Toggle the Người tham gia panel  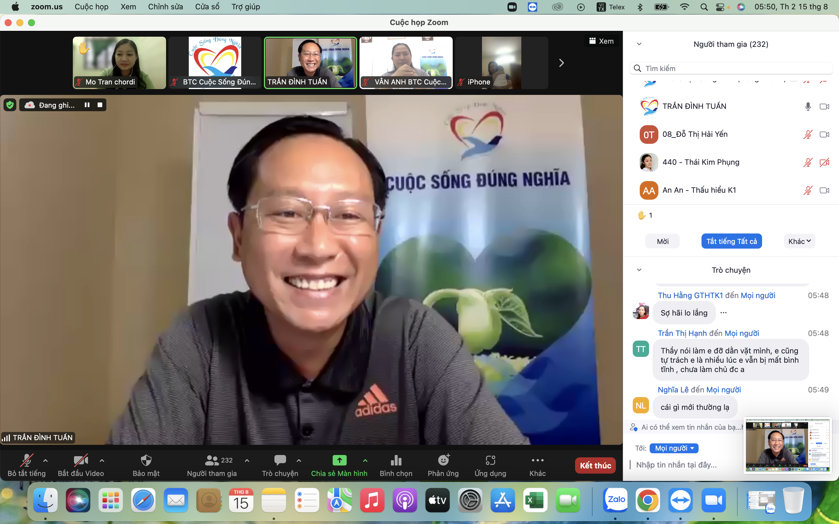pos(212,465)
